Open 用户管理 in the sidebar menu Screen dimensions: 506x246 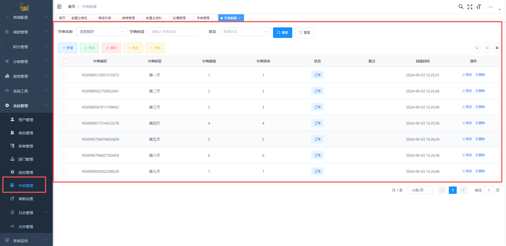26,120
